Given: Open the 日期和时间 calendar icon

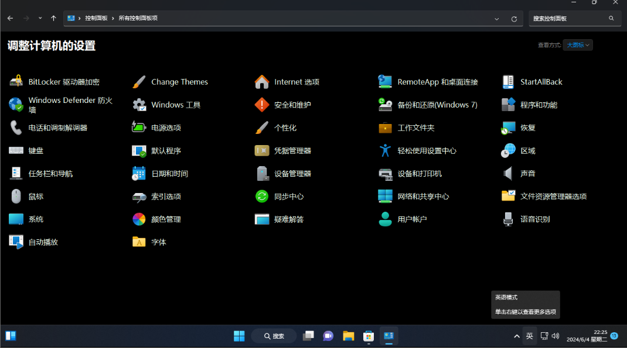Looking at the screenshot, I should (139, 174).
